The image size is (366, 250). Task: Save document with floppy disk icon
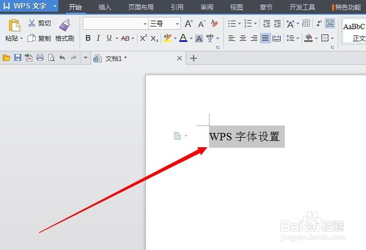tap(18, 58)
